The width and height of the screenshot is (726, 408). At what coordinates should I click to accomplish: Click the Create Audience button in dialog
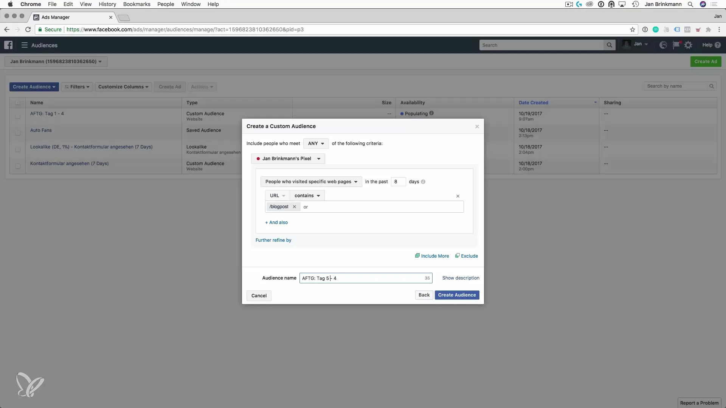(x=457, y=295)
